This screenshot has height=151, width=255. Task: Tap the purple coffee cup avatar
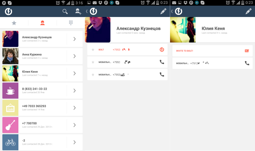pos(10,91)
